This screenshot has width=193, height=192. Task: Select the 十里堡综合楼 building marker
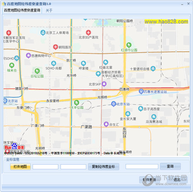coord(153,68)
